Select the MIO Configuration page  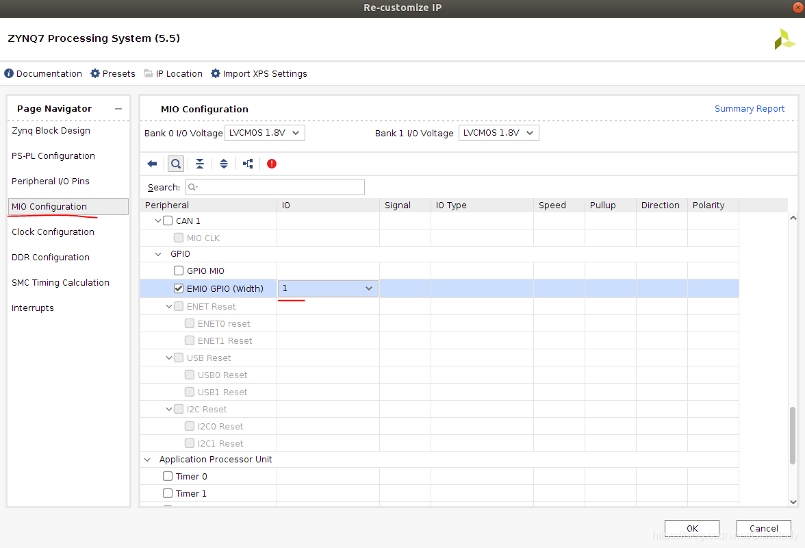(68, 206)
